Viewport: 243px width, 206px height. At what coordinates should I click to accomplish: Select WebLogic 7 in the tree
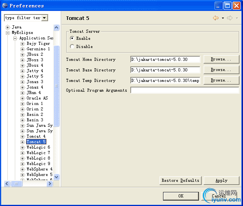pyautogui.click(x=38, y=153)
